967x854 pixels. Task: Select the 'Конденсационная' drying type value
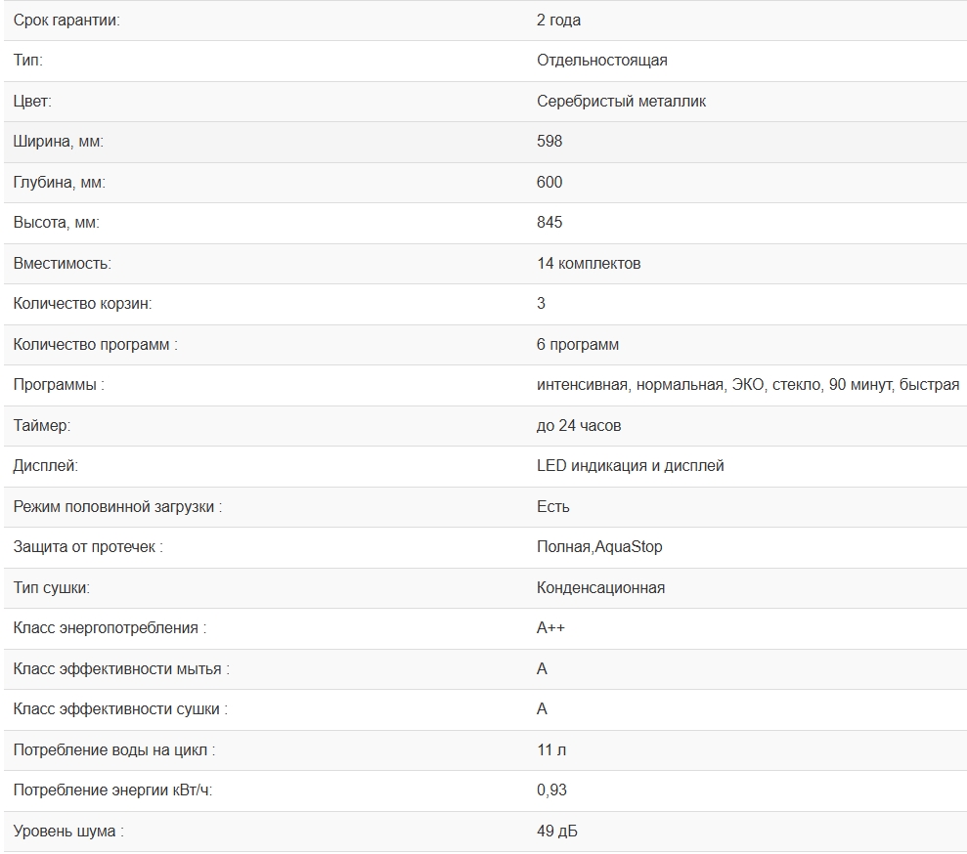(600, 588)
